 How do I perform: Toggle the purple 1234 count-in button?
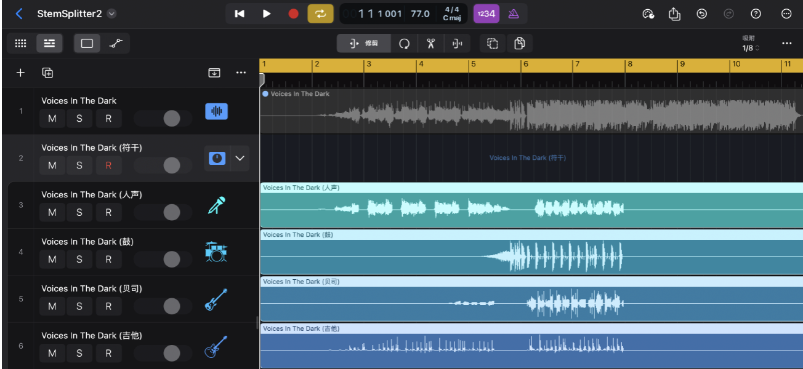coord(486,14)
